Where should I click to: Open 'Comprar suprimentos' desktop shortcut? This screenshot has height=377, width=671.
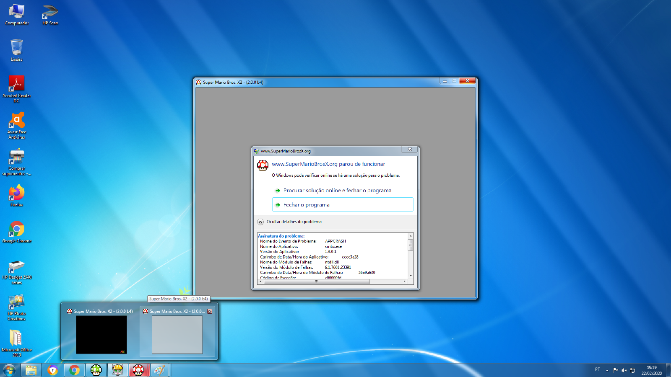17,162
